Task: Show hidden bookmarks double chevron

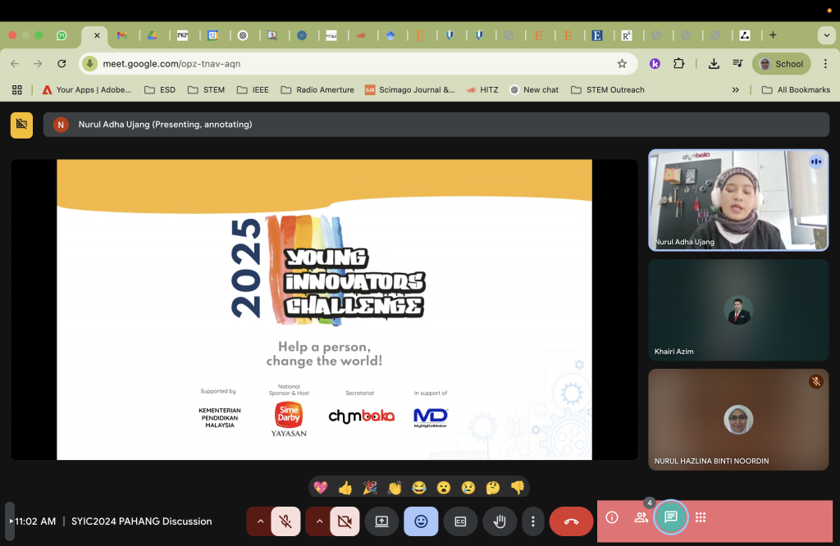Action: [736, 90]
